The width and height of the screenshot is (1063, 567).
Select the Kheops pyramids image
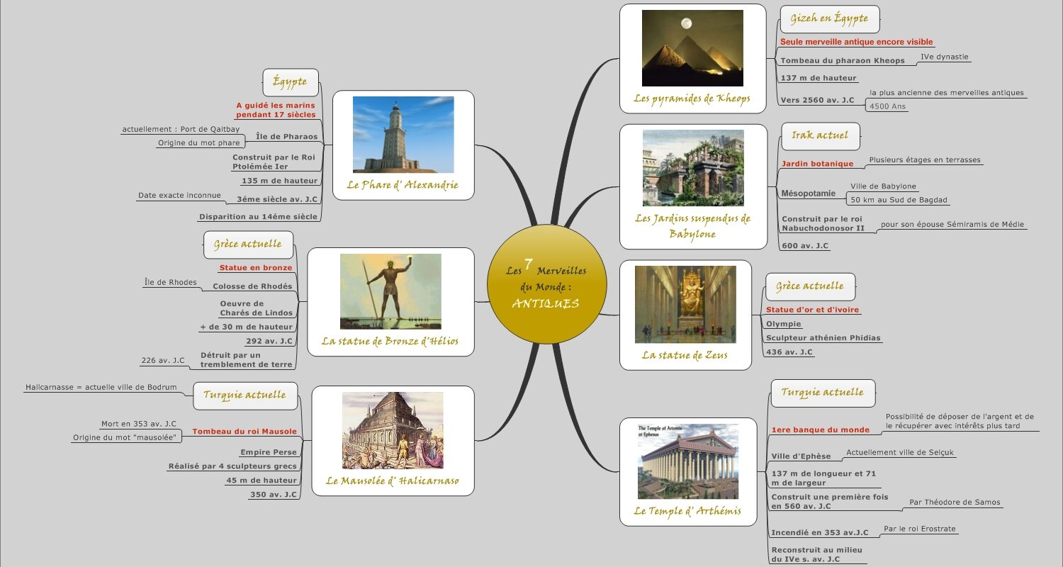click(692, 48)
